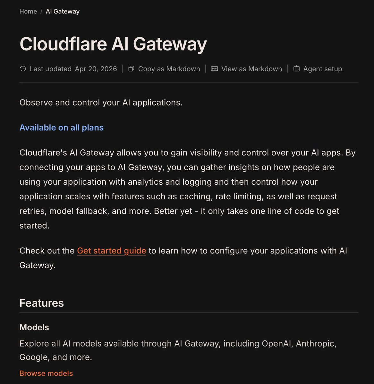This screenshot has width=374, height=384.
Task: Click the clock icon beside Last updated
Action: pos(23,69)
